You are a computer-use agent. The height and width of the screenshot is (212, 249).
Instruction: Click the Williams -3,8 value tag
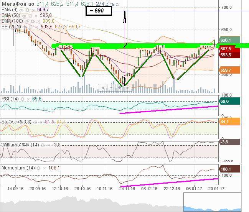229,142
